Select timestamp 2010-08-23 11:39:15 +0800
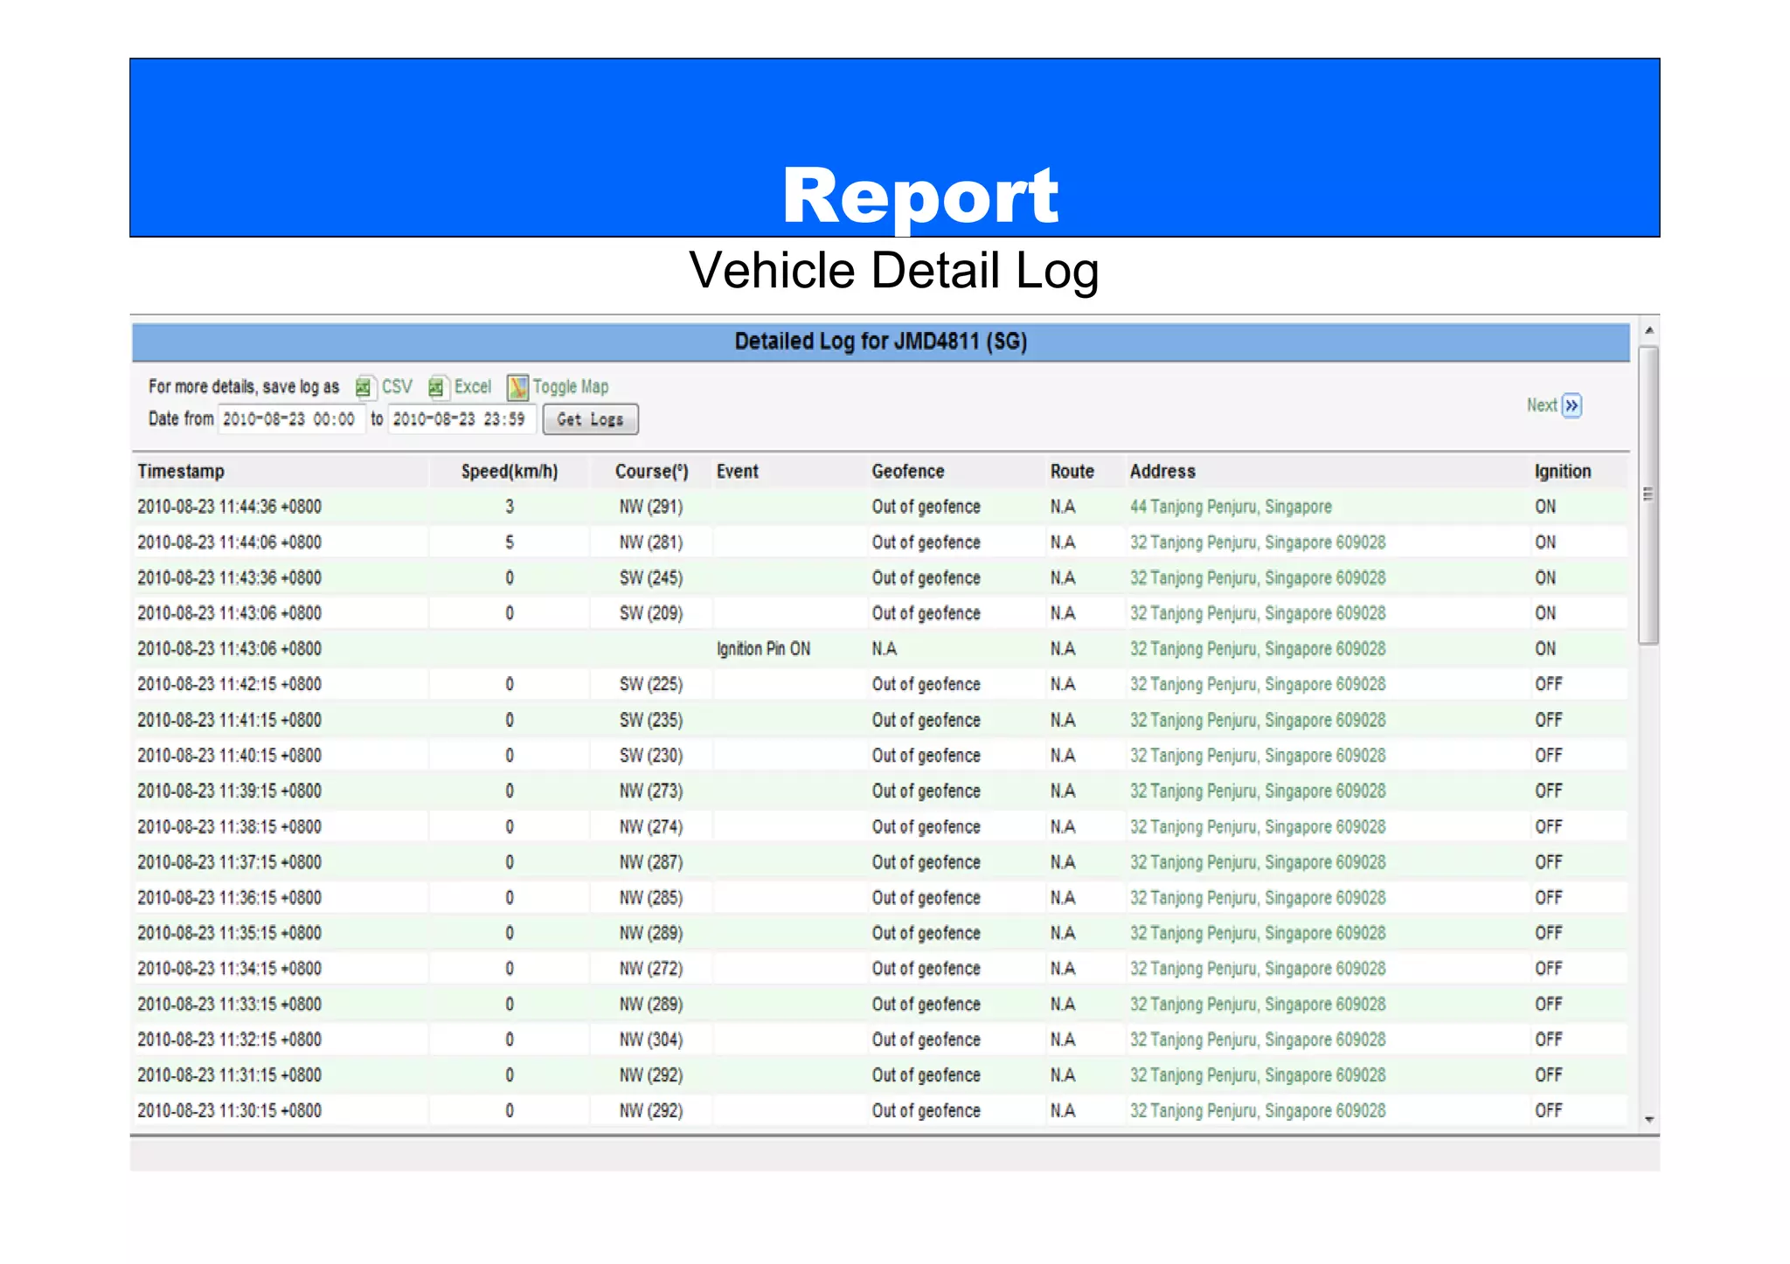The width and height of the screenshot is (1790, 1264). pos(230,791)
